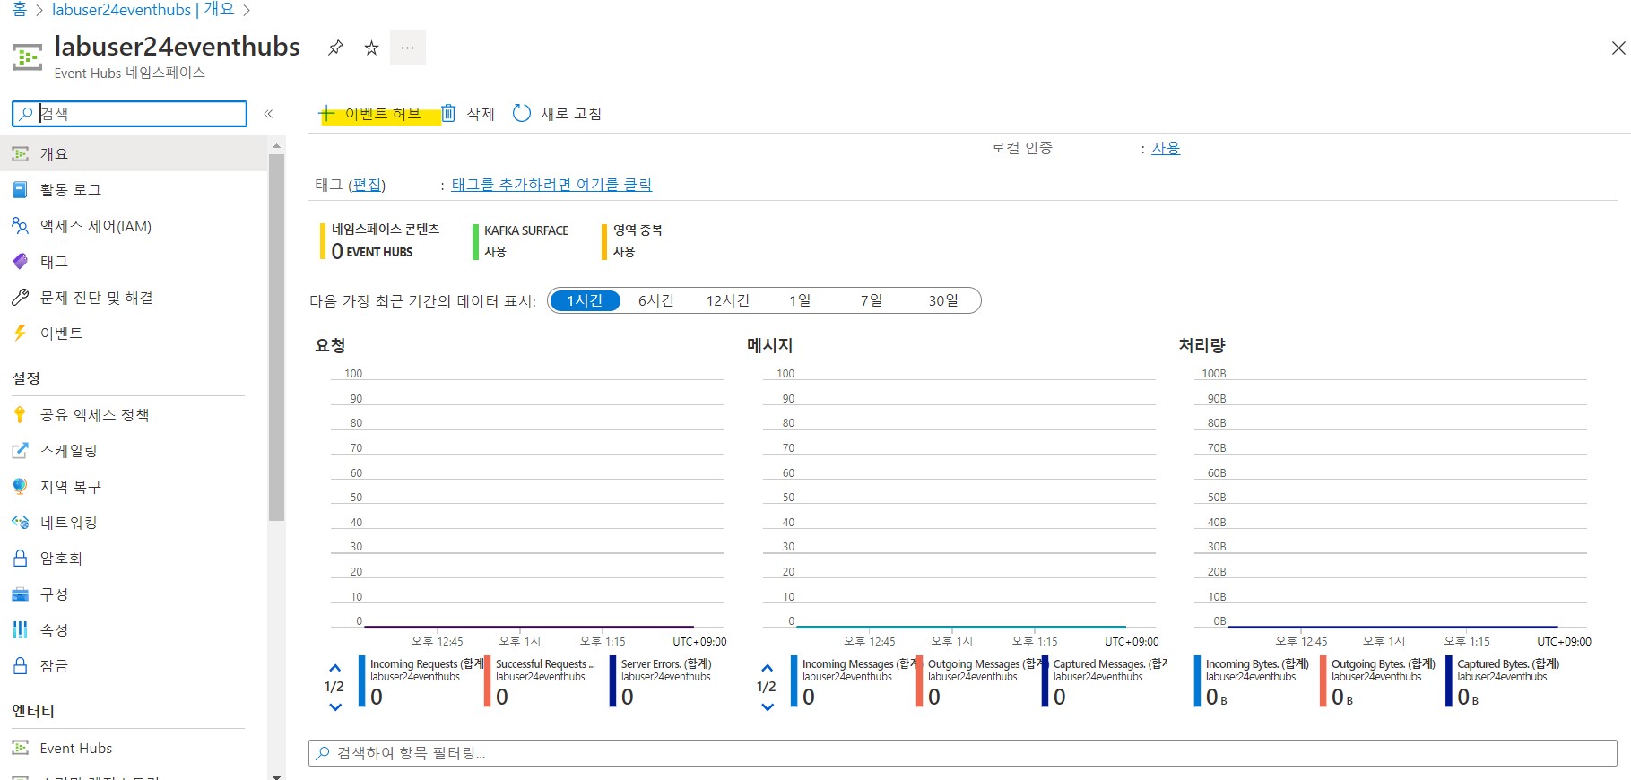Go to previous 메시지 legend page
Image resolution: width=1631 pixels, height=780 pixels.
pyautogui.click(x=768, y=668)
